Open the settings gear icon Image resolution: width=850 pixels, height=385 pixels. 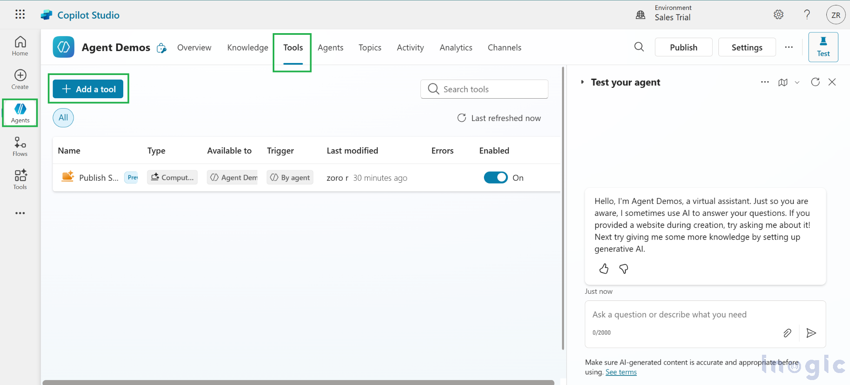pyautogui.click(x=779, y=15)
